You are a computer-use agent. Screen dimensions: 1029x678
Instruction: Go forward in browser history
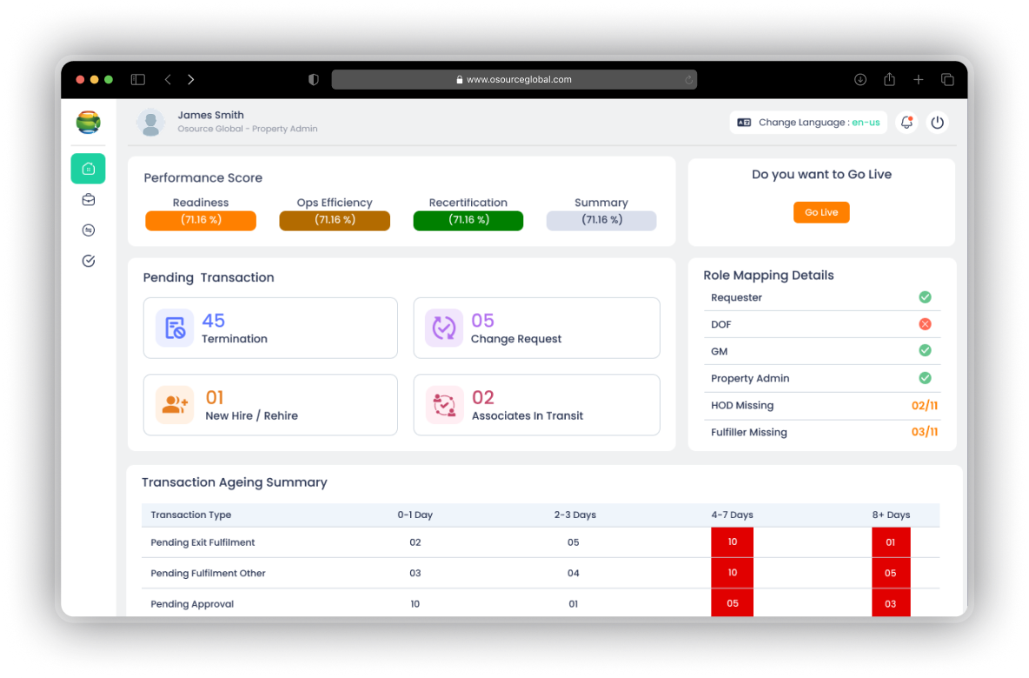(191, 79)
